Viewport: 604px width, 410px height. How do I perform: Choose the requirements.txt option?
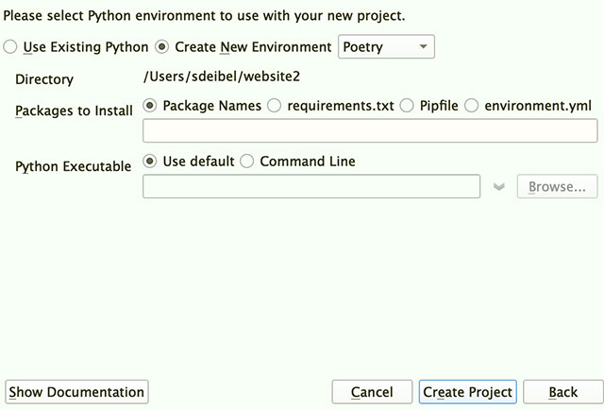[275, 106]
